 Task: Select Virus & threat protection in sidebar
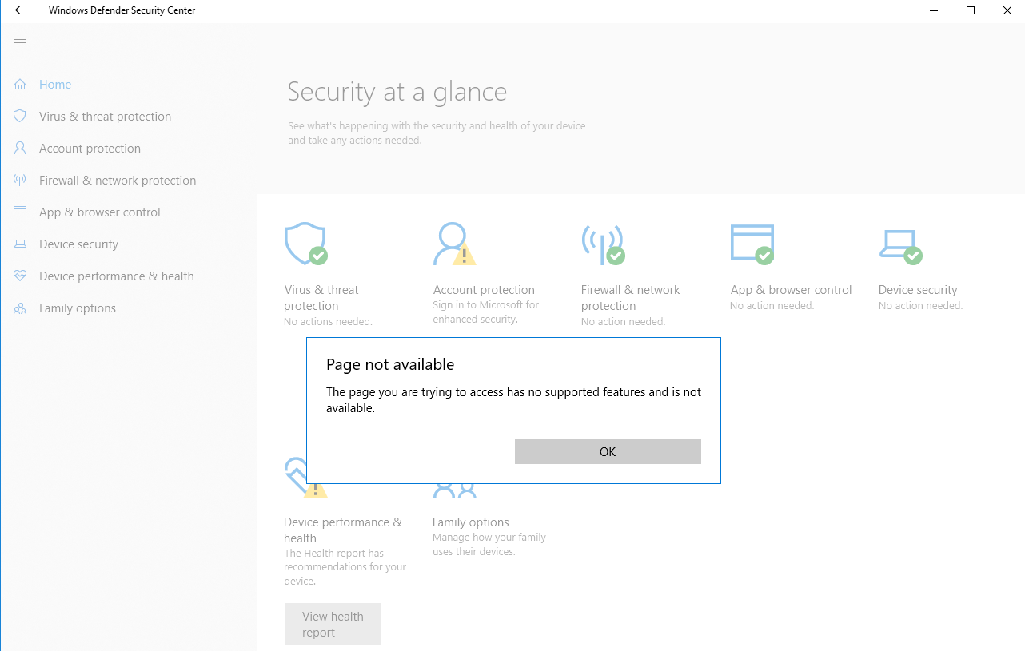point(105,116)
